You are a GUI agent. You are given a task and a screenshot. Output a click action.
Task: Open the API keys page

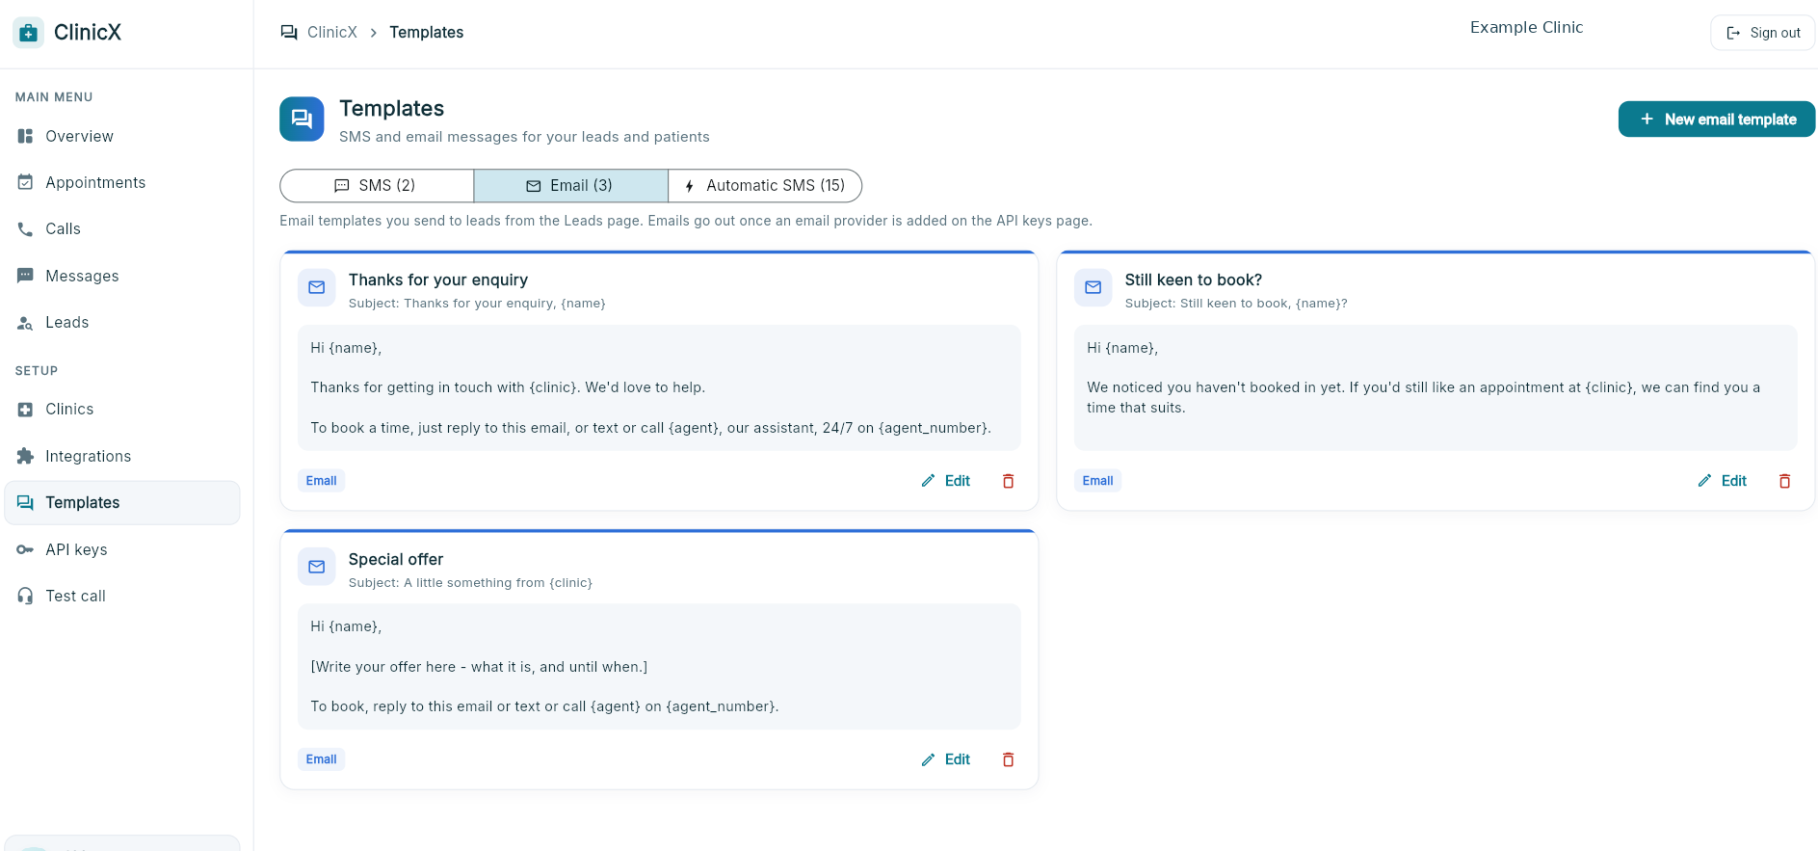[x=122, y=549]
